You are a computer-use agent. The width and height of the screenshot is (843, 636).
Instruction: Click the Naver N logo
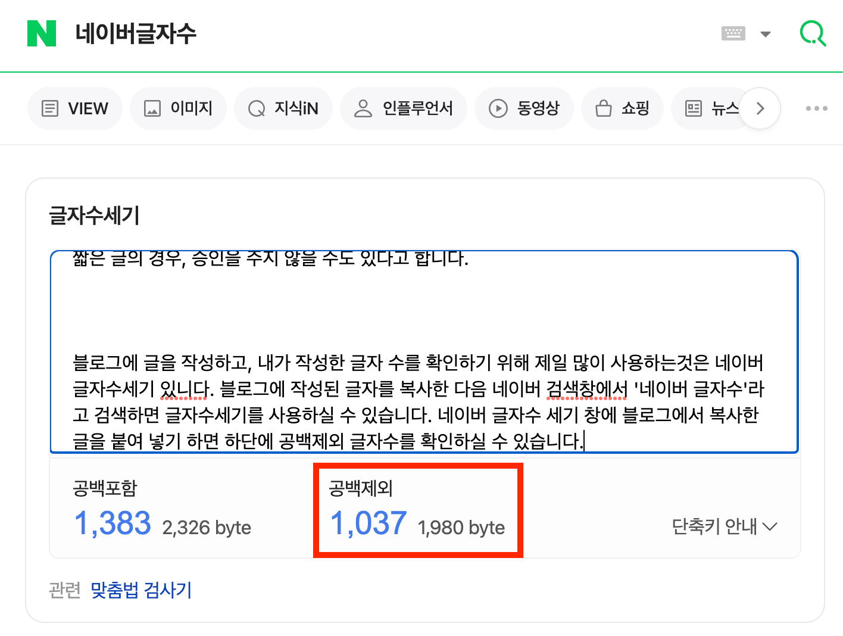click(41, 34)
